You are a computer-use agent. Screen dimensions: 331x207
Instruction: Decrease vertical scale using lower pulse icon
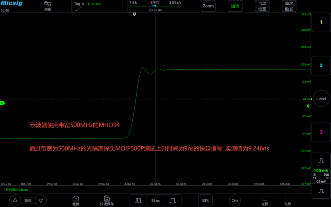point(321,191)
